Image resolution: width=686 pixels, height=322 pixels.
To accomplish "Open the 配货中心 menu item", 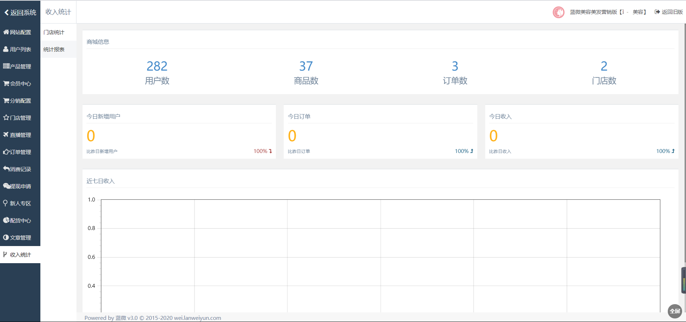I will (x=20, y=220).
